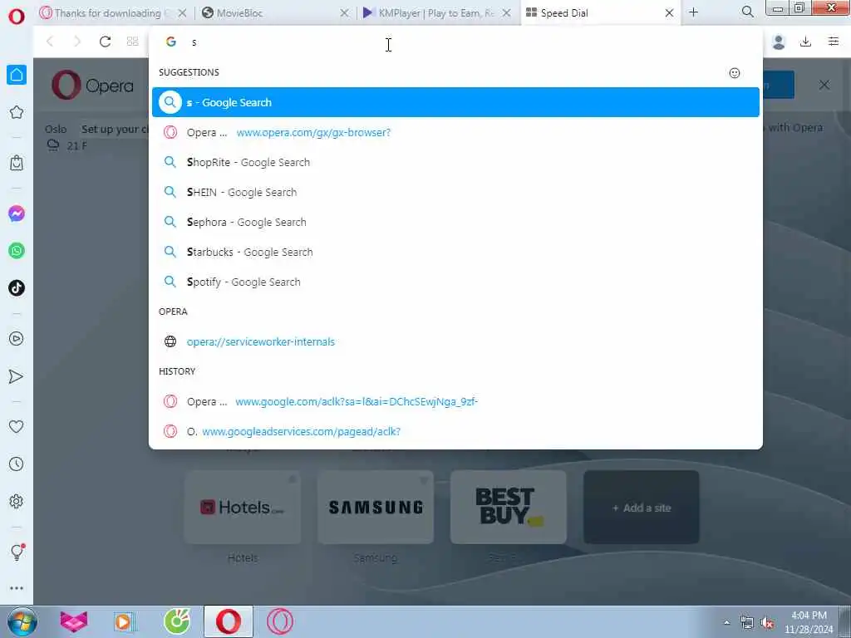The width and height of the screenshot is (851, 638).
Task: Open the Aria star icon in sidebar
Action: [17, 112]
